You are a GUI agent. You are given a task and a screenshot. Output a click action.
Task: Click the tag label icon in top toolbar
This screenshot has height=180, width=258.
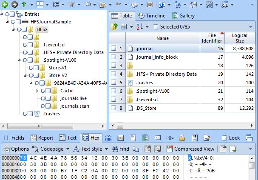click(87, 4)
